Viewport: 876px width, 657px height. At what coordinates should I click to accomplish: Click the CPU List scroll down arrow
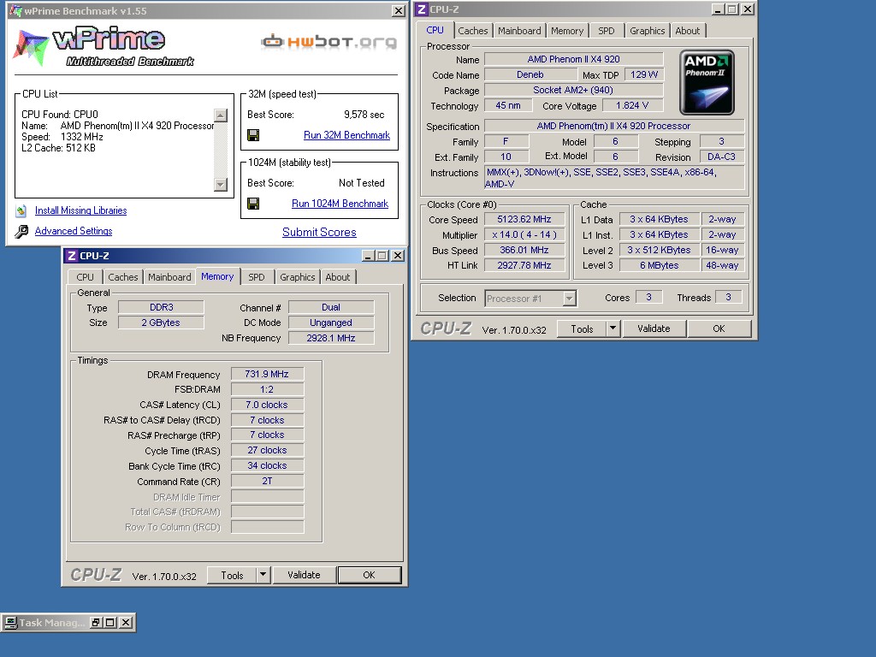tap(221, 185)
